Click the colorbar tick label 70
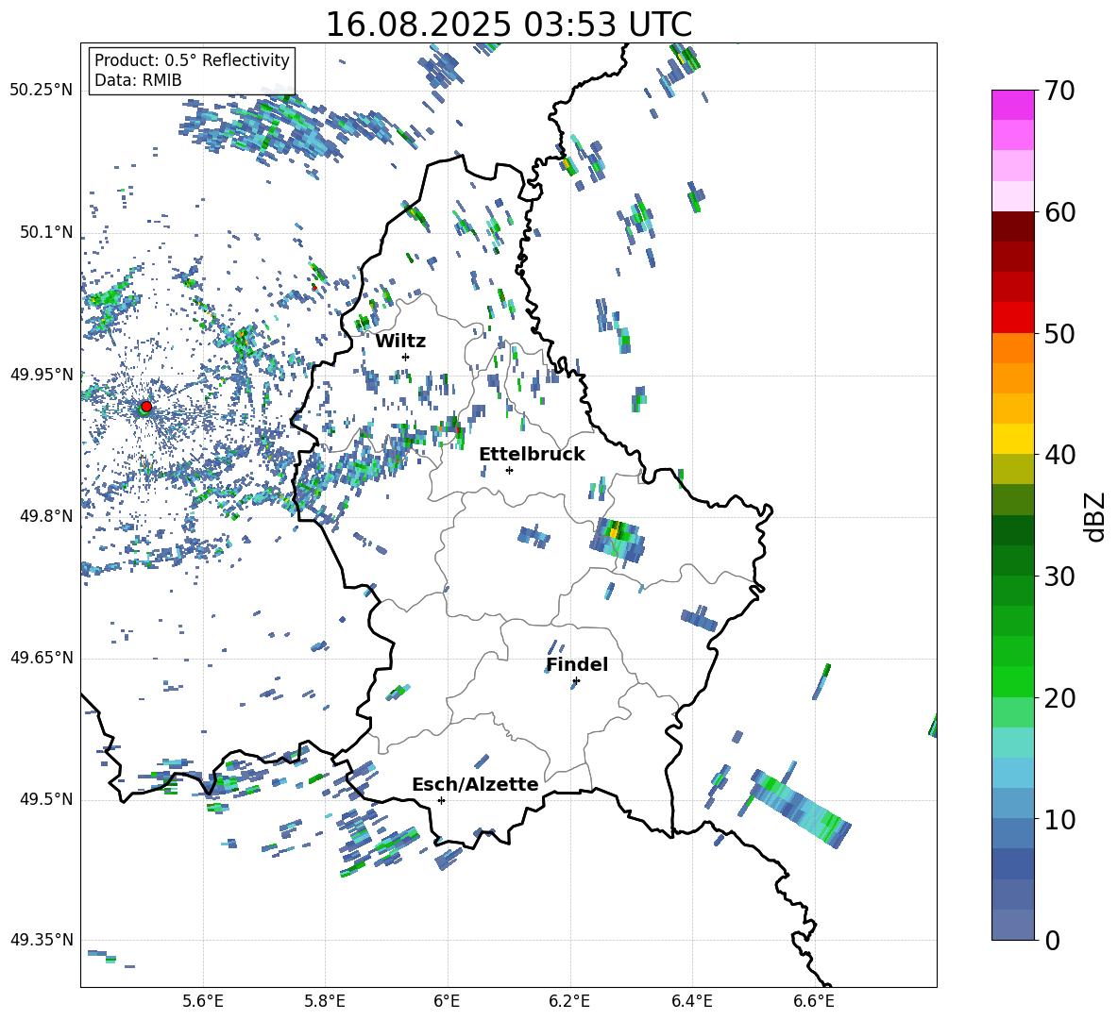 click(x=1059, y=92)
